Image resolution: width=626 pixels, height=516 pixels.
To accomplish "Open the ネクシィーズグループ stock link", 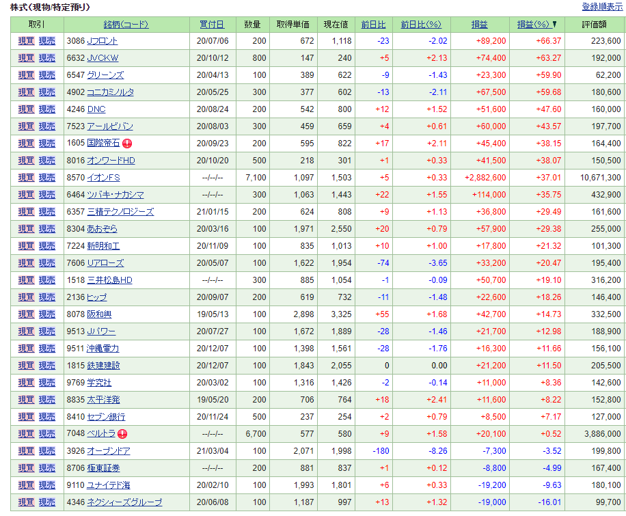I will 124,502.
